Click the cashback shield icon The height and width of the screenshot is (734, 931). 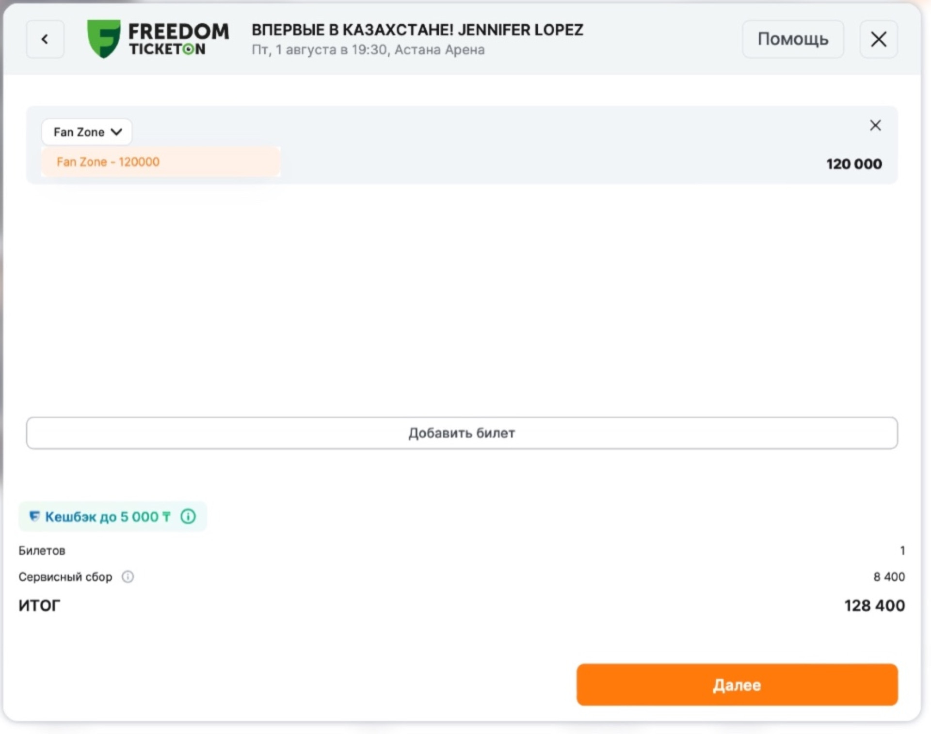34,516
